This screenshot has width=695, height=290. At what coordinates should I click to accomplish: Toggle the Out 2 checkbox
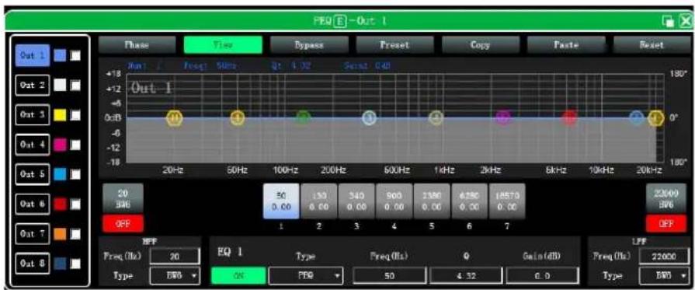76,85
